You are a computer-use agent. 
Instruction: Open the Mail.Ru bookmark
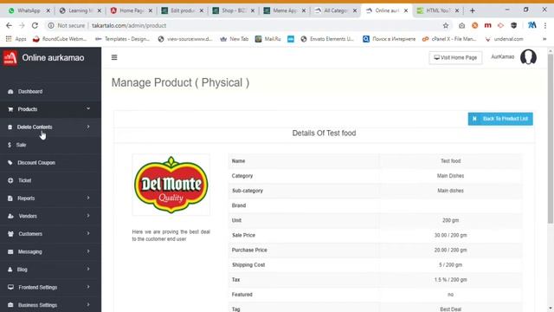pos(267,39)
